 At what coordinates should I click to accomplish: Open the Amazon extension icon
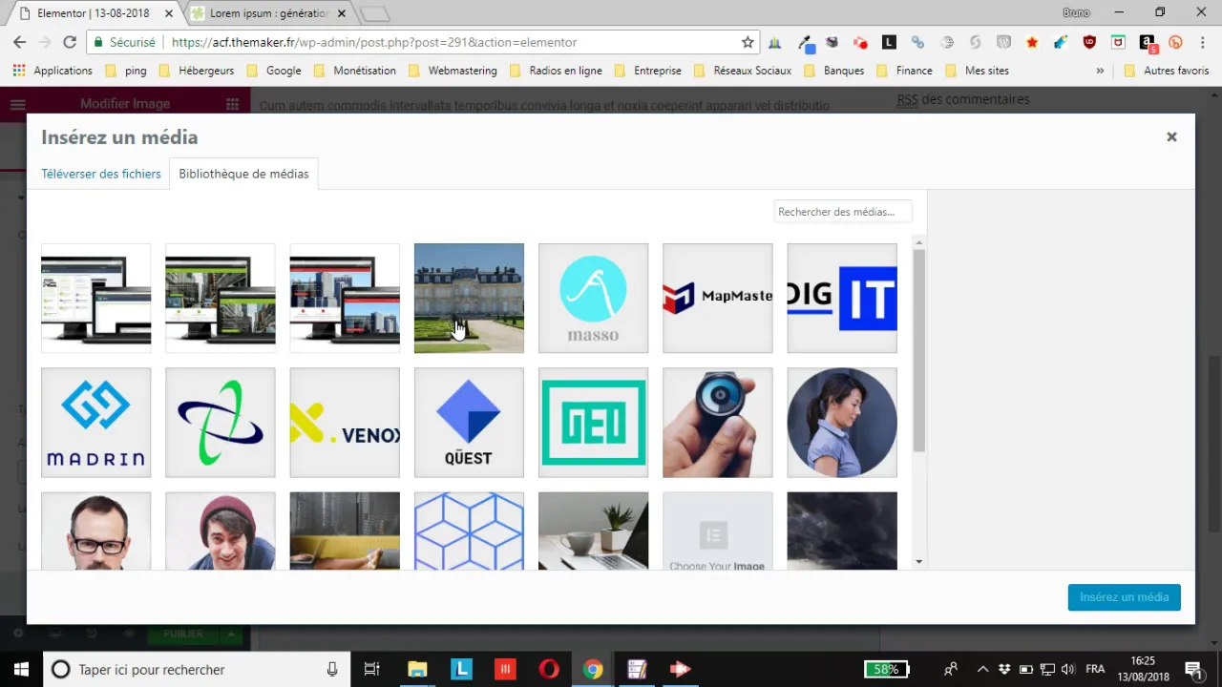coord(1147,42)
